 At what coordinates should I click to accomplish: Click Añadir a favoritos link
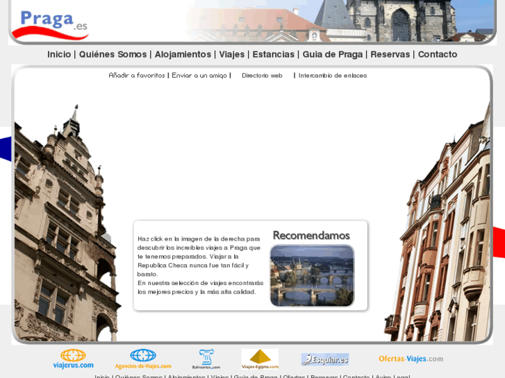tap(137, 76)
